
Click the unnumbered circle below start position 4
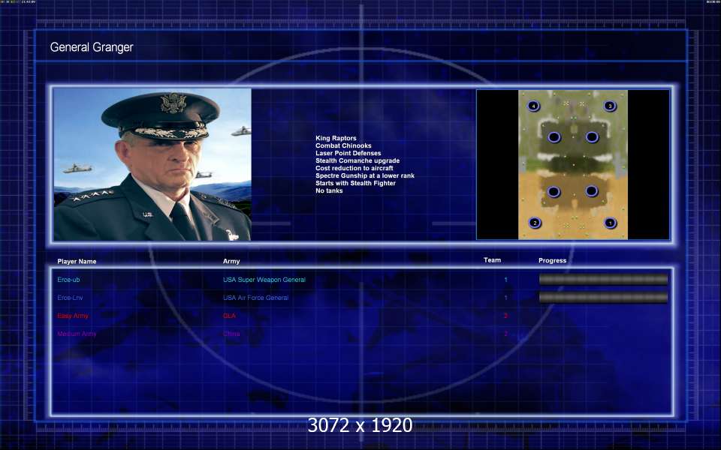(554, 136)
